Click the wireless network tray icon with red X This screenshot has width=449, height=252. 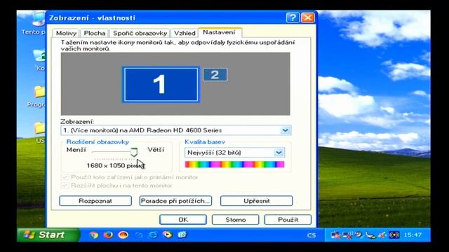point(348,235)
